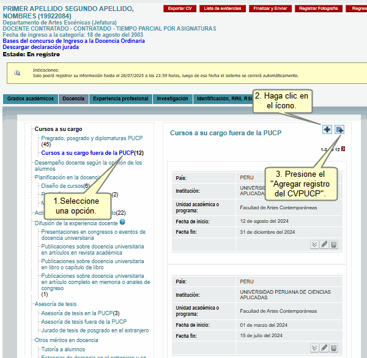This screenshot has height=358, width=367.
Task: Delete the 12 de agosto del 2024 record
Action: [333, 244]
